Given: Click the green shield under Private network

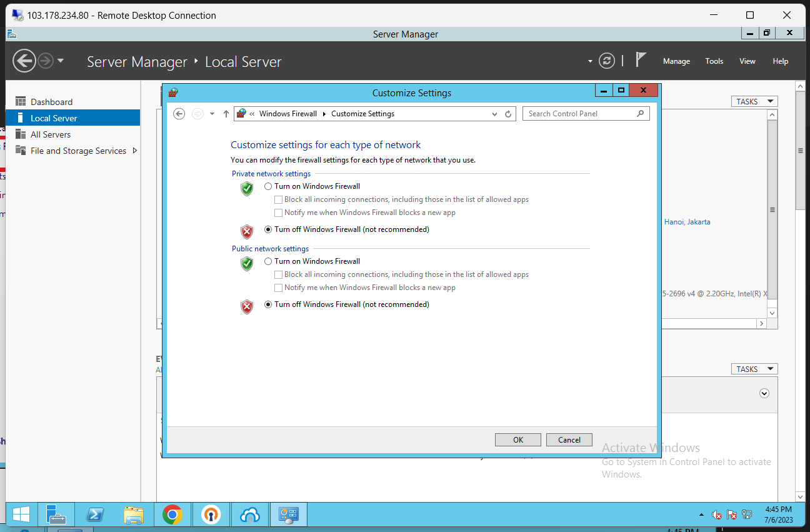Looking at the screenshot, I should pyautogui.click(x=247, y=189).
